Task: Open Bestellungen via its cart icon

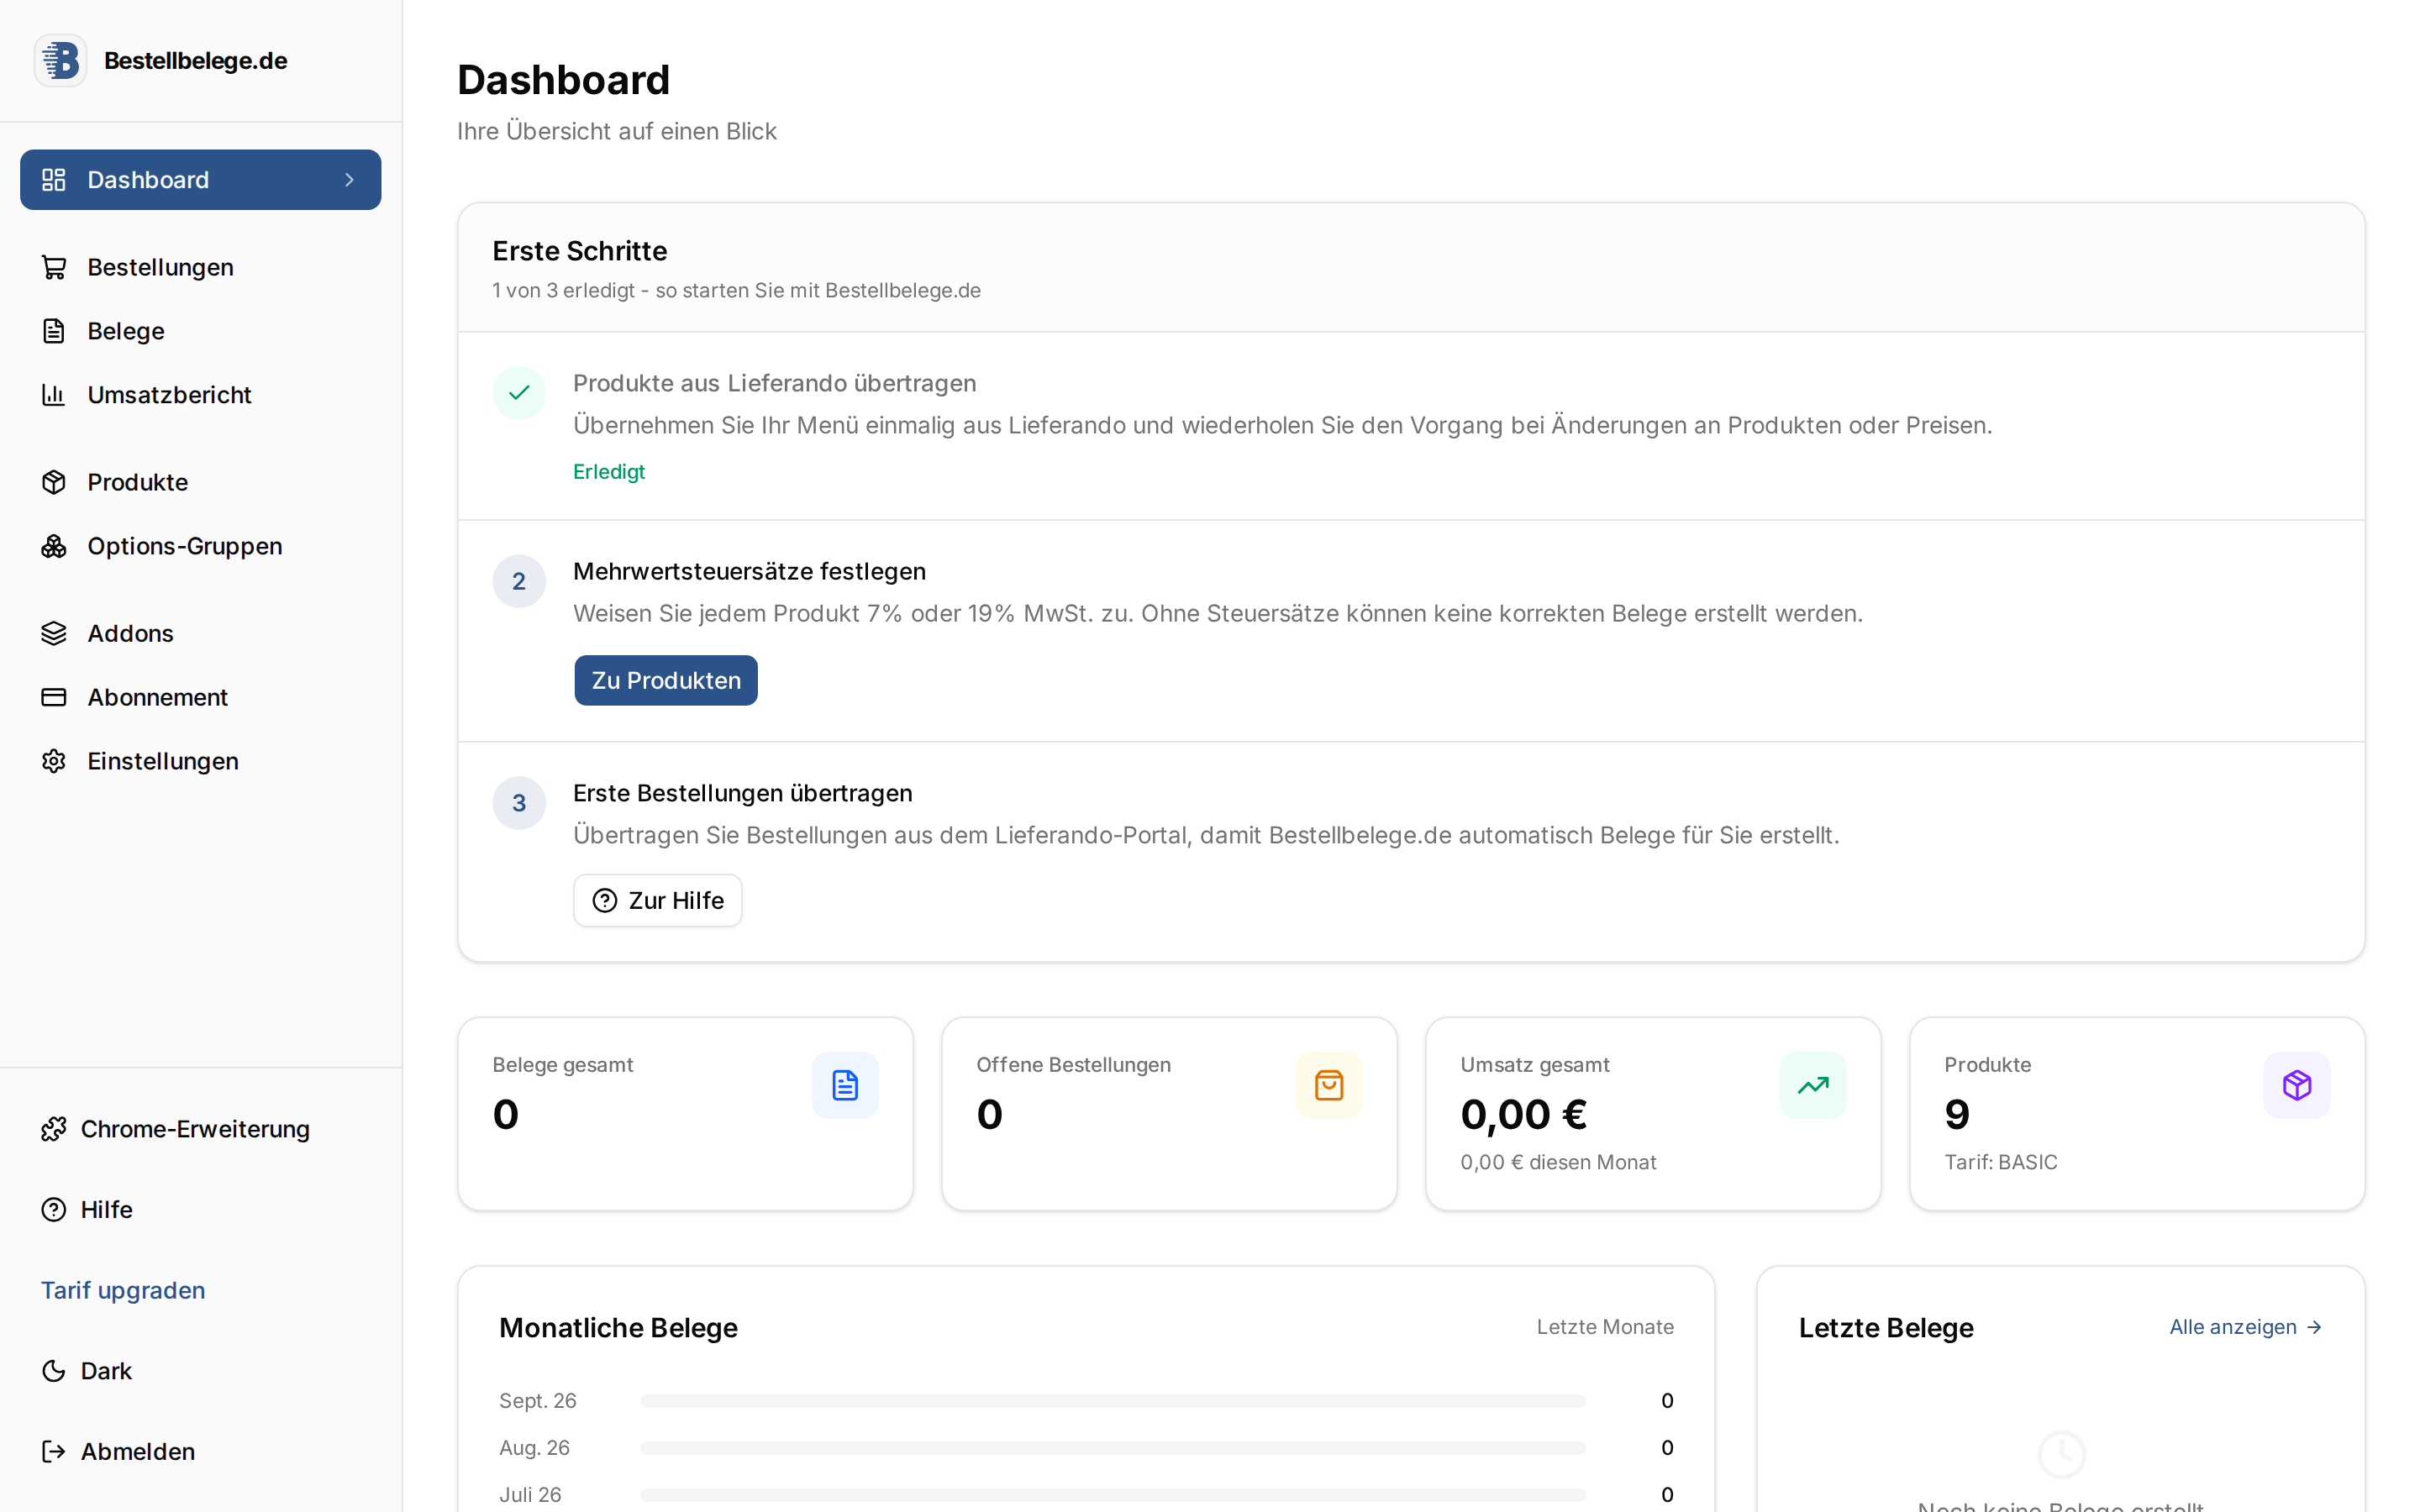Action: point(54,267)
